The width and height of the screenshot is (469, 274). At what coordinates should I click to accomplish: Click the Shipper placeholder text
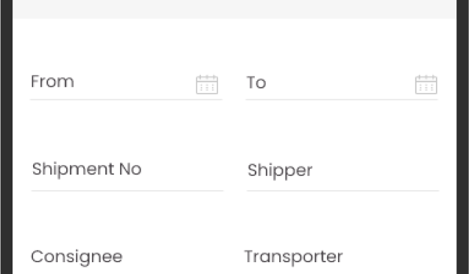[x=280, y=171]
